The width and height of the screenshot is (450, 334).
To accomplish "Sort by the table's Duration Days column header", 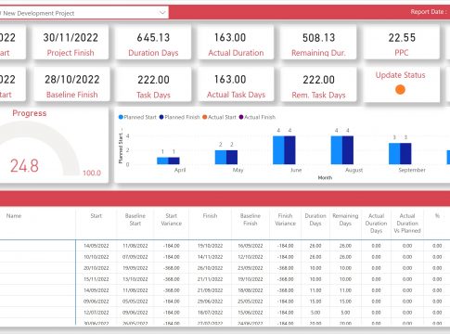I will point(315,220).
